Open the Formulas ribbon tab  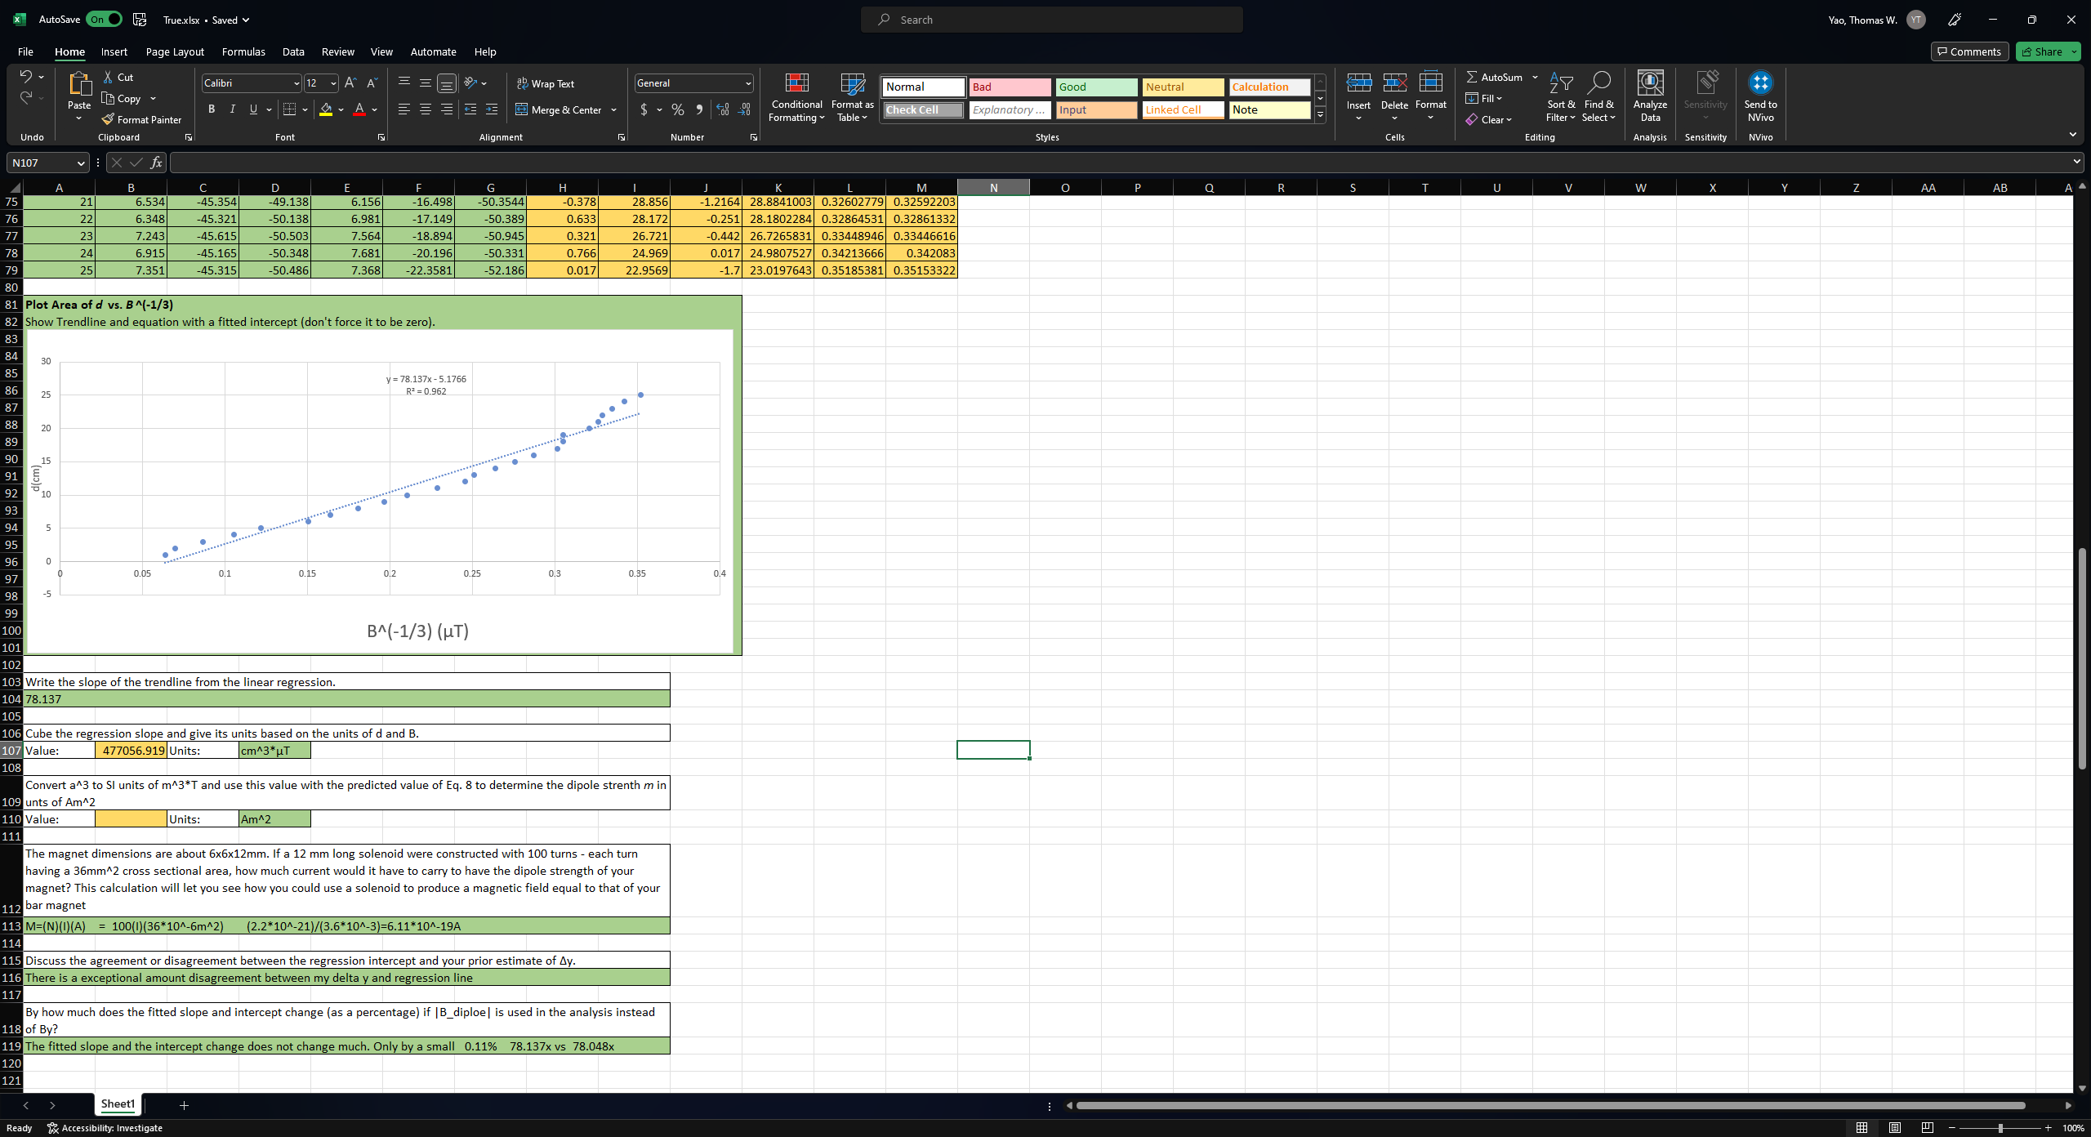(x=243, y=51)
